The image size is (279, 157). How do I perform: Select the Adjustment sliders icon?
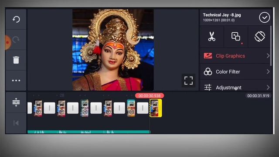(x=208, y=87)
